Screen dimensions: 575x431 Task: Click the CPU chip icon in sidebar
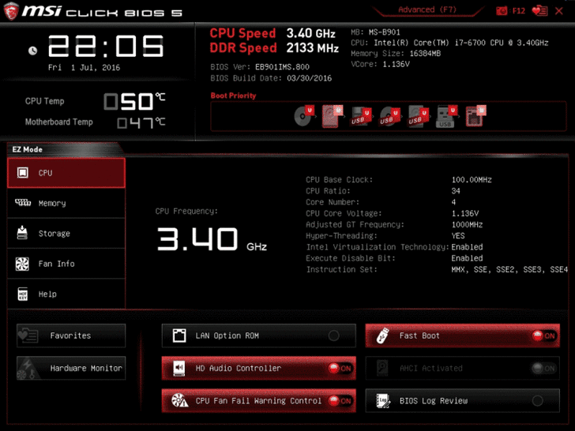pos(23,173)
